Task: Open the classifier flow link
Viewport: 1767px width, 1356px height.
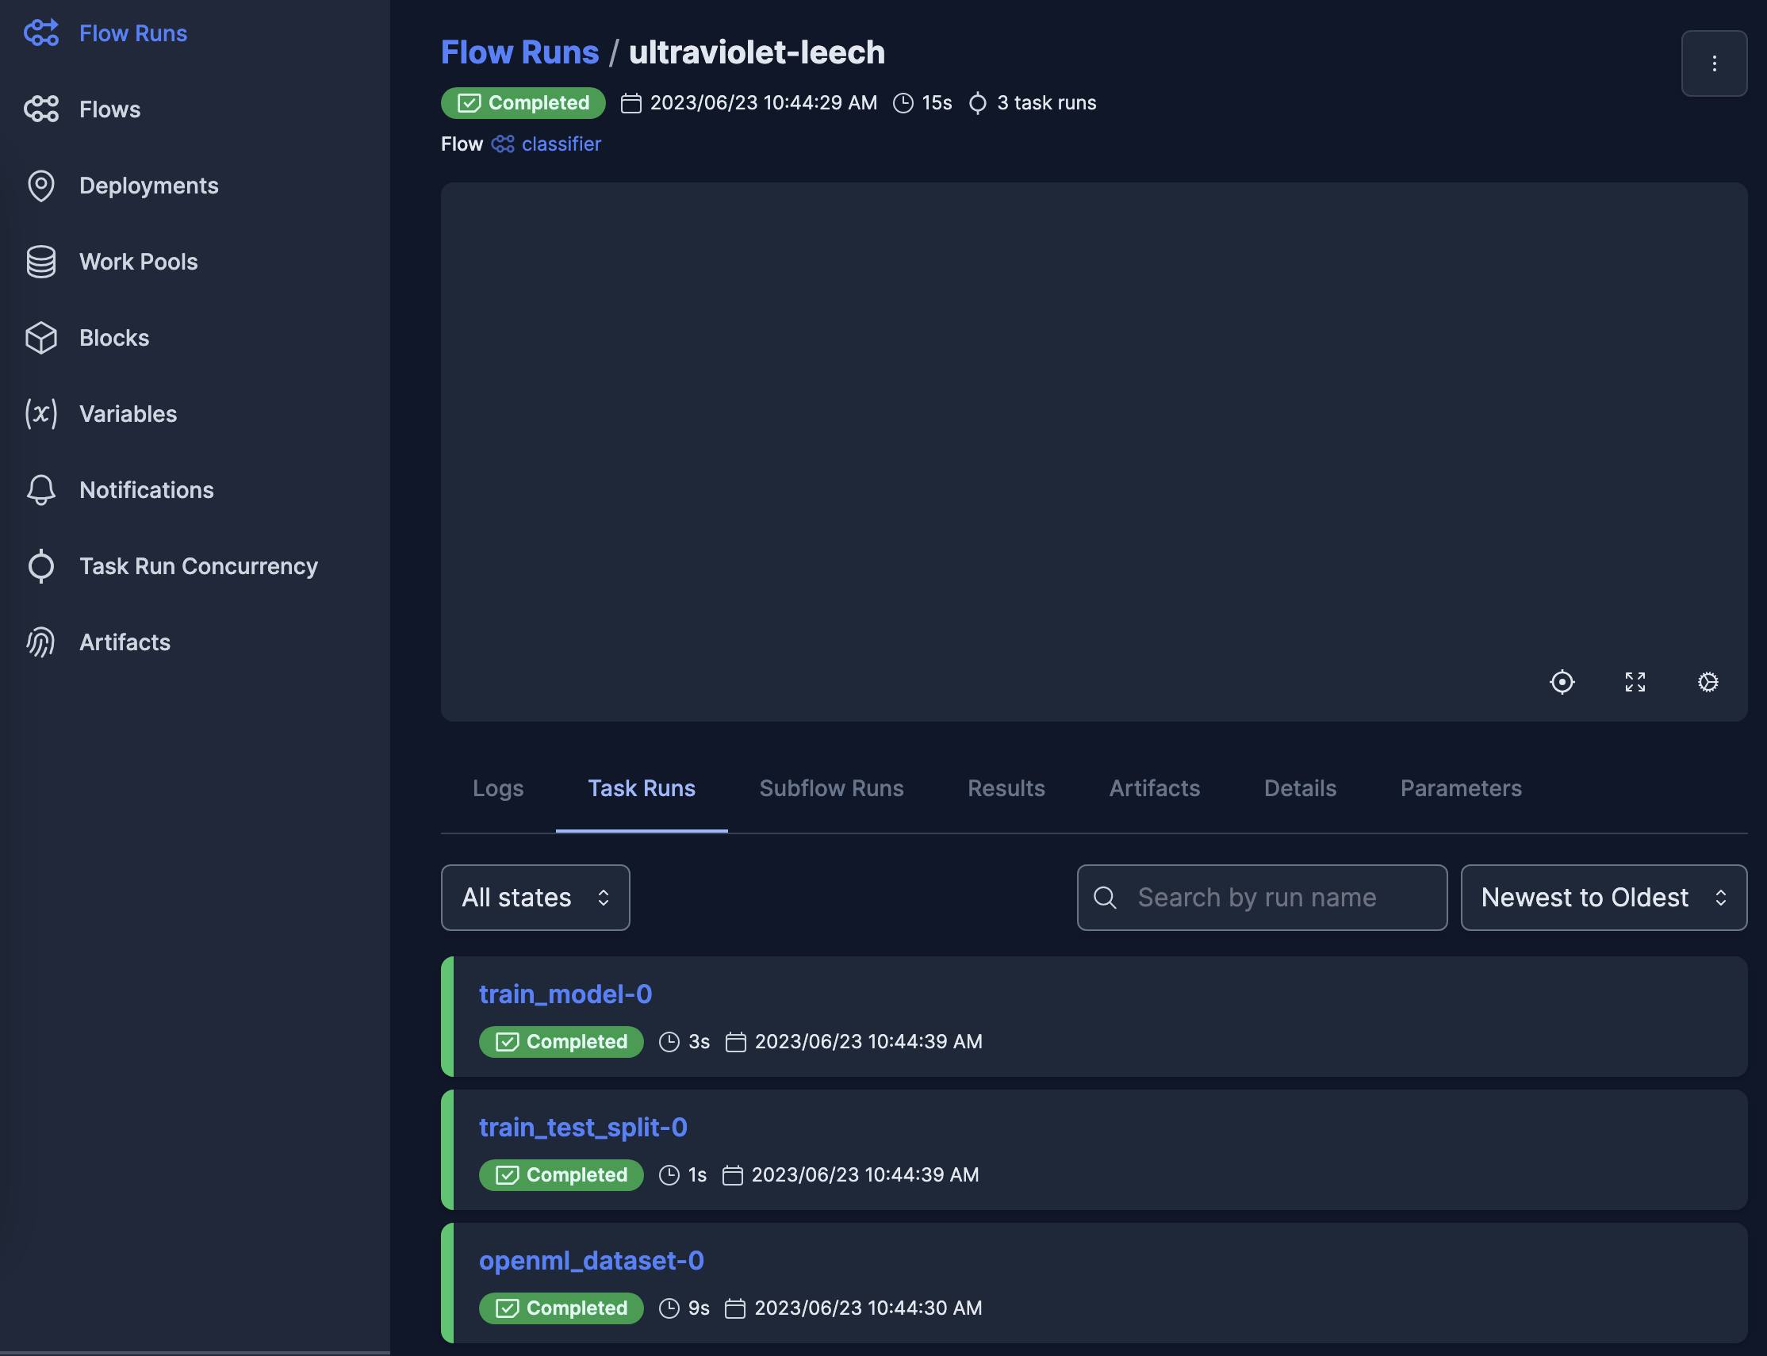Action: point(560,144)
